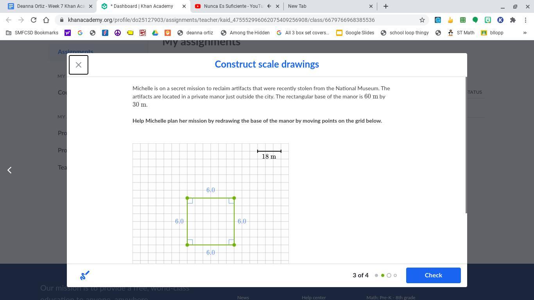View site information via lock icon
This screenshot has width=534, height=300.
coord(62,20)
